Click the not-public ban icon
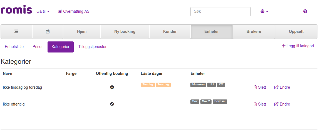This screenshot has height=134, width=318. 112,104
